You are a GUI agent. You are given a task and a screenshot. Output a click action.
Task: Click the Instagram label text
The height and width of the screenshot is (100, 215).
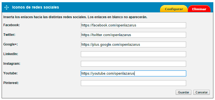coord(12,64)
